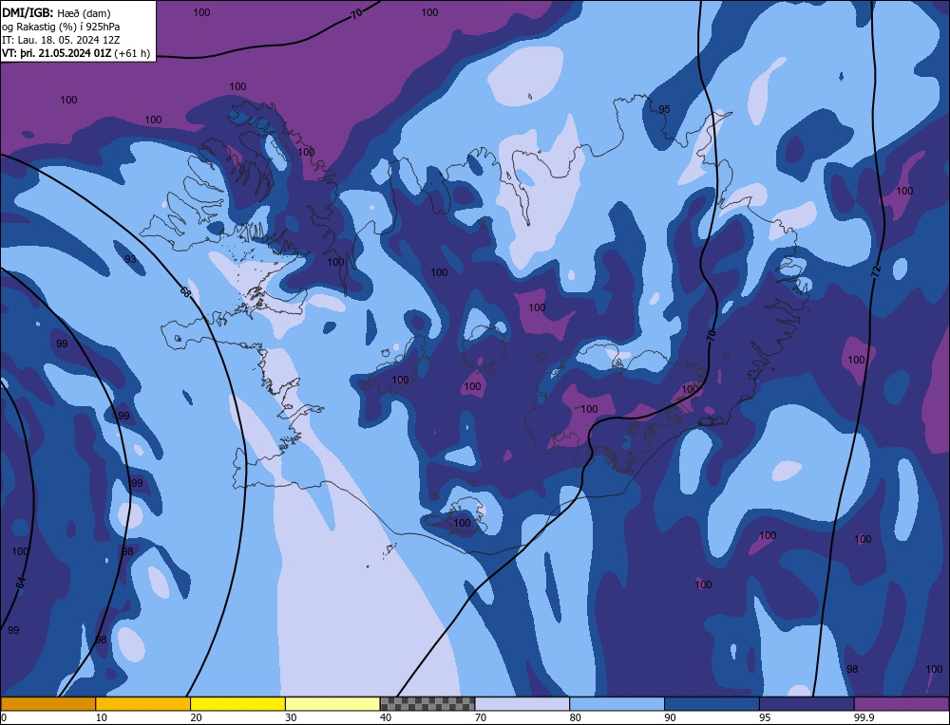Screen dimensions: 950x725
Task: Click the '40' tick label on color scale
Action: [x=386, y=717]
